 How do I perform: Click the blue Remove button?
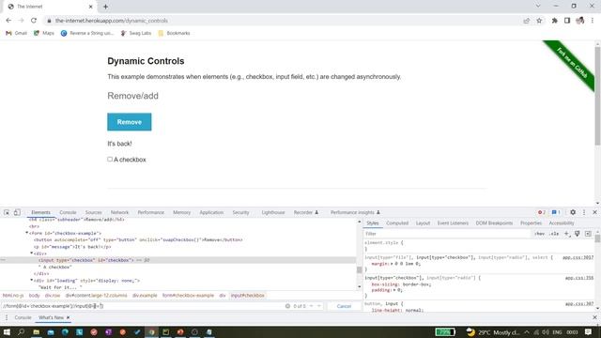[x=130, y=122]
